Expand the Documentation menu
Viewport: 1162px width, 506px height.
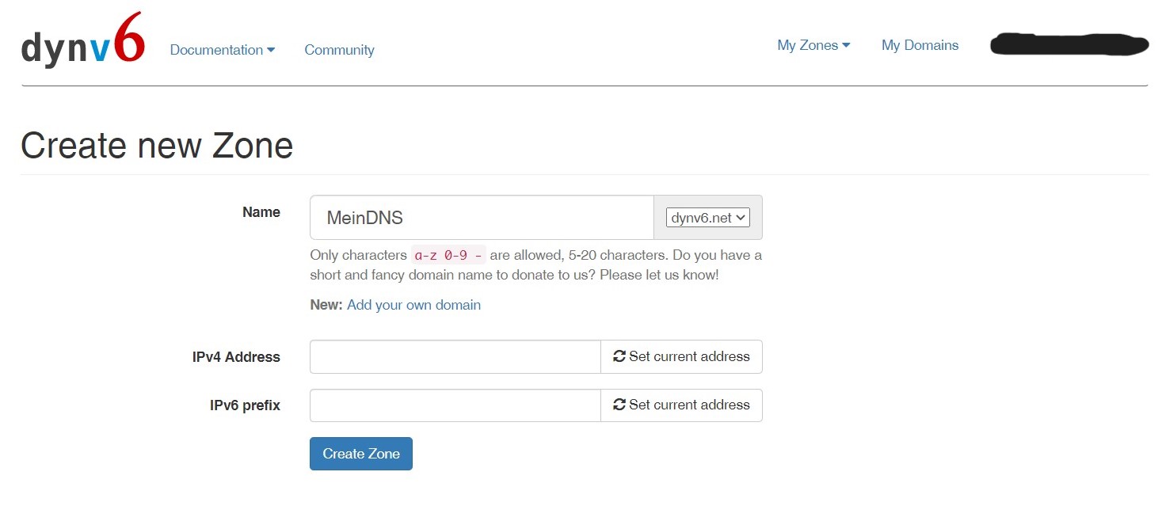click(223, 50)
